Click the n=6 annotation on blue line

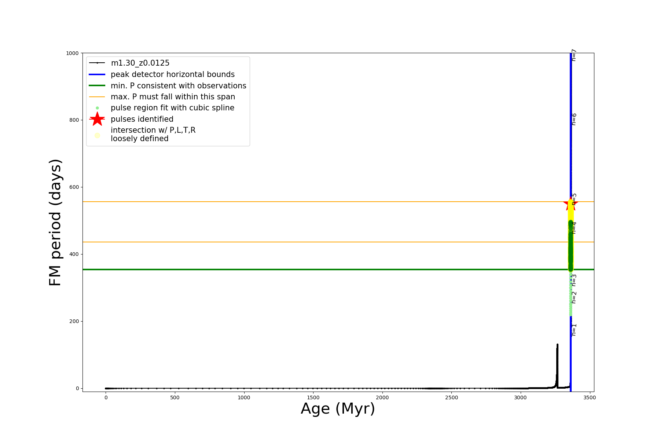pyautogui.click(x=574, y=119)
